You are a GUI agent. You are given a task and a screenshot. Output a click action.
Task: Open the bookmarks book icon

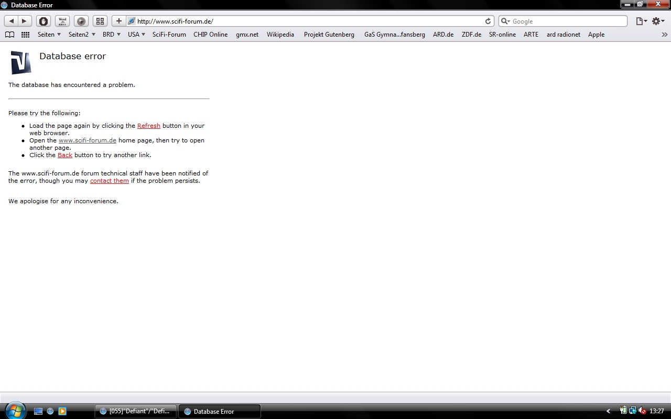[x=9, y=35]
